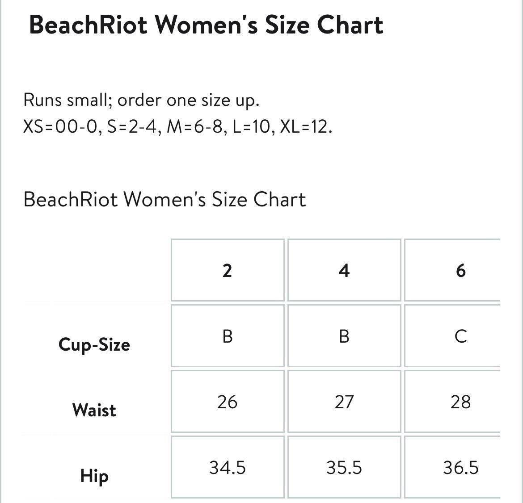
Task: Click cup size B cell under size 4
Action: (x=344, y=335)
